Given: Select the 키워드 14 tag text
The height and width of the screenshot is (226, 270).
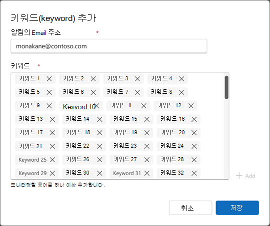Looking at the screenshot, I should pos(77,119).
